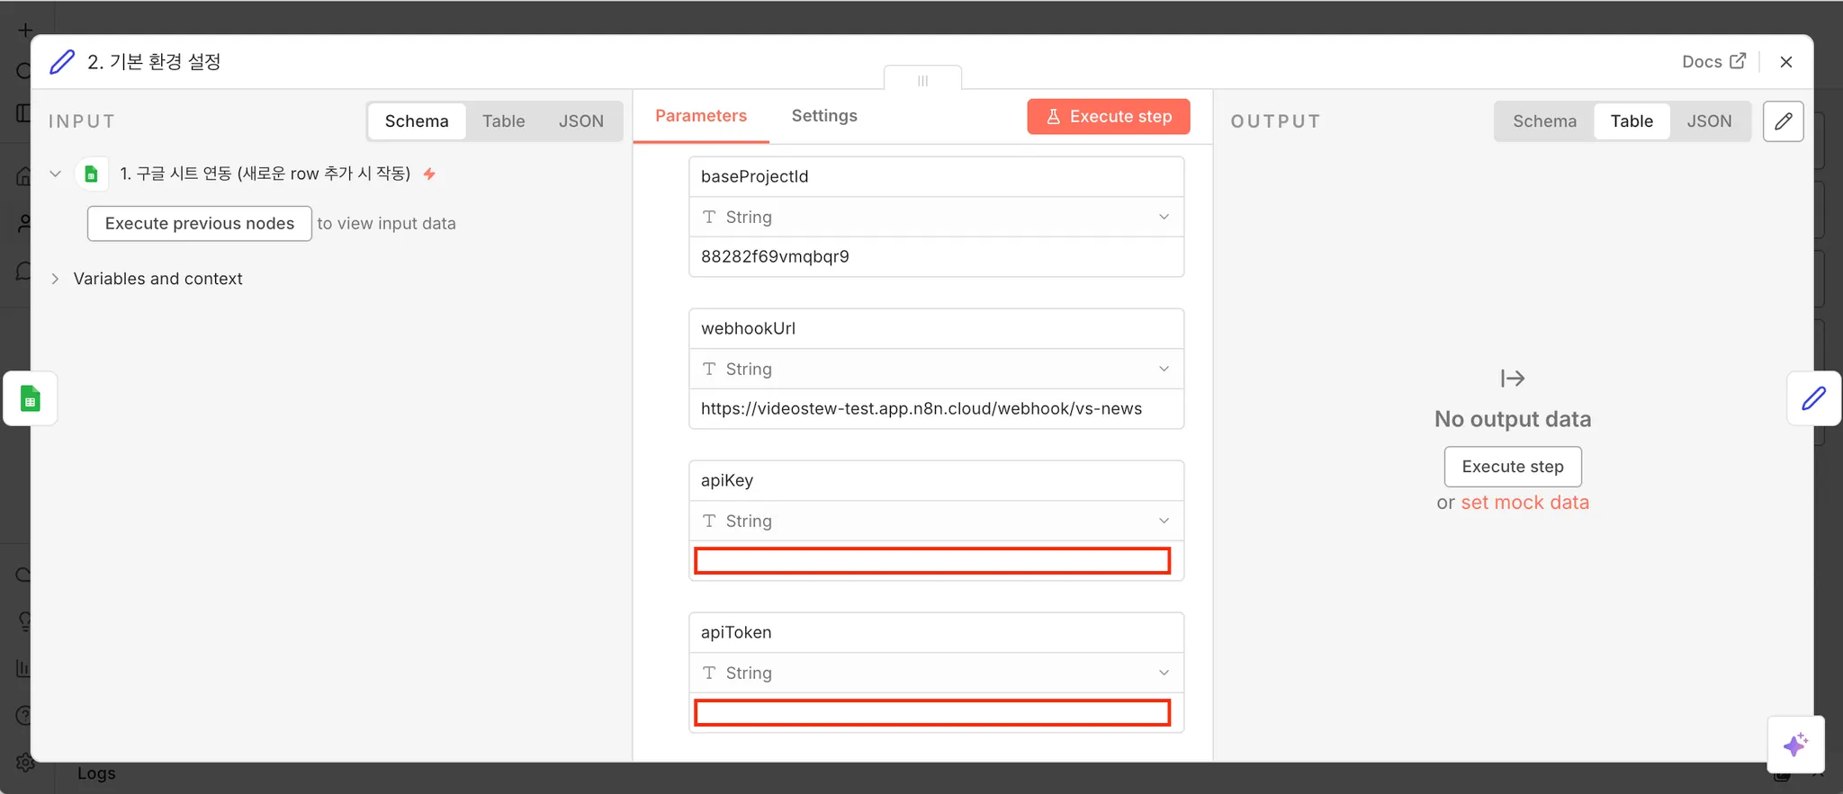Click the red Execute step button

pyautogui.click(x=1108, y=117)
